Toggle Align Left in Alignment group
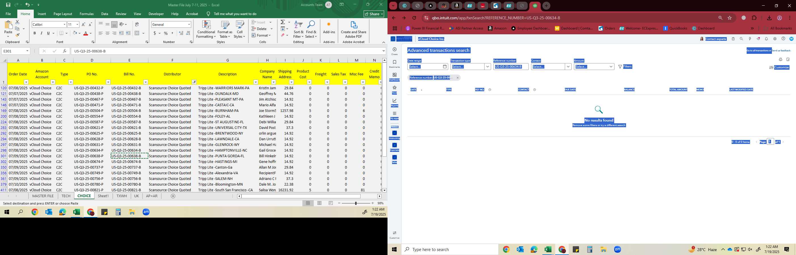796x255 pixels. 101,33
